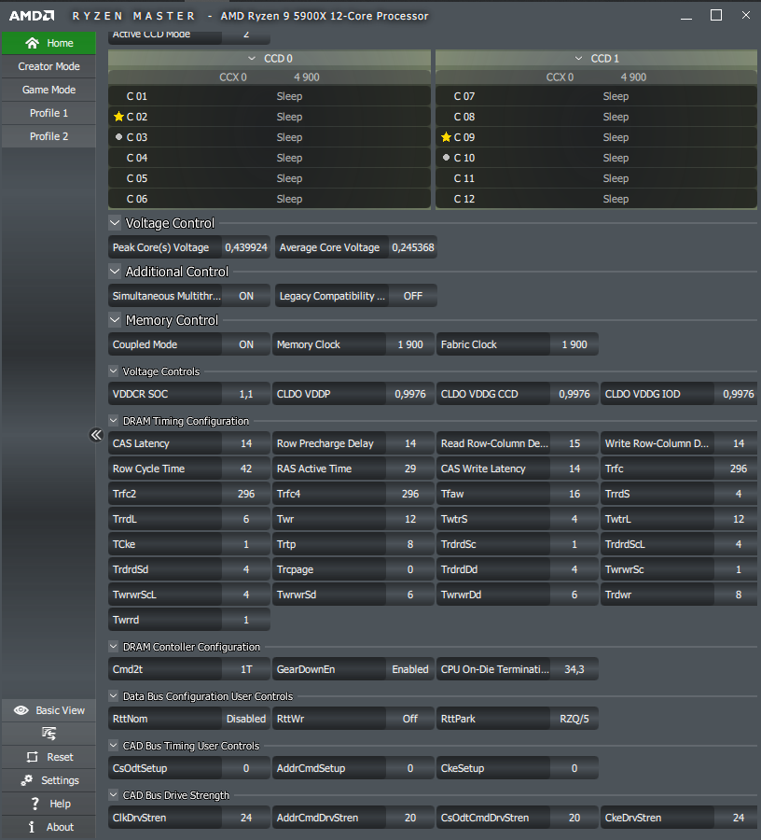Click ClkDrvStren value 24
This screenshot has height=840, width=761.
tap(246, 818)
